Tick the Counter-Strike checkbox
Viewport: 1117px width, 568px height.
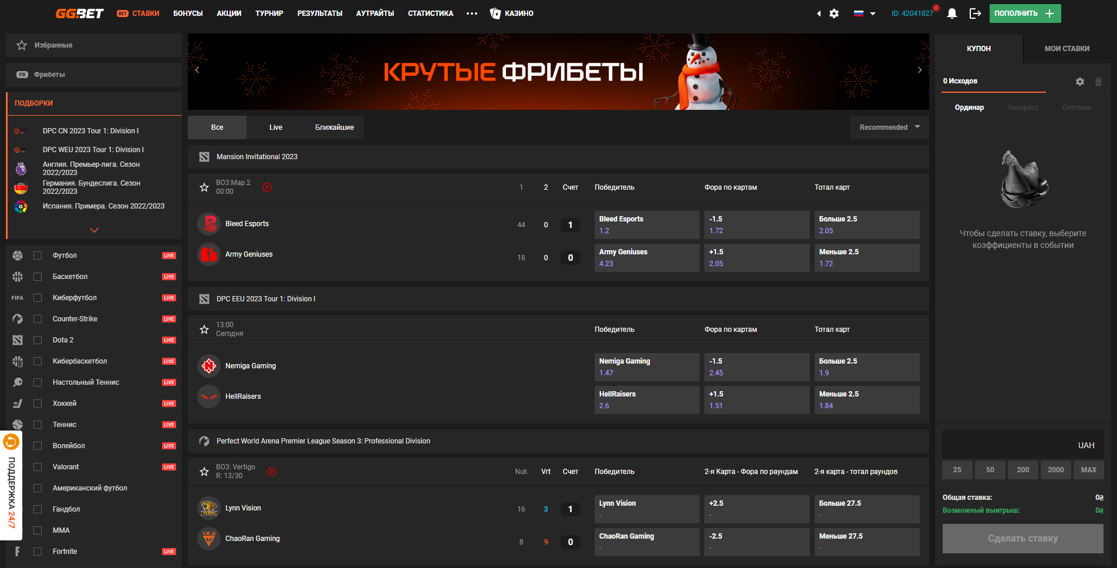[x=38, y=319]
